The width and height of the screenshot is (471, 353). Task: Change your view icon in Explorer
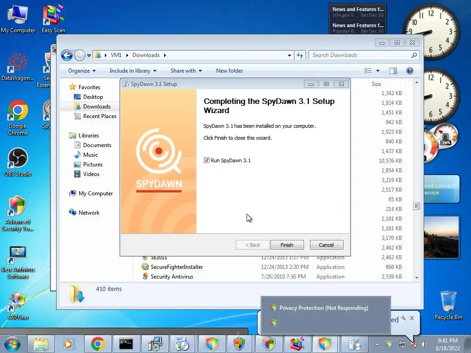tap(368, 71)
